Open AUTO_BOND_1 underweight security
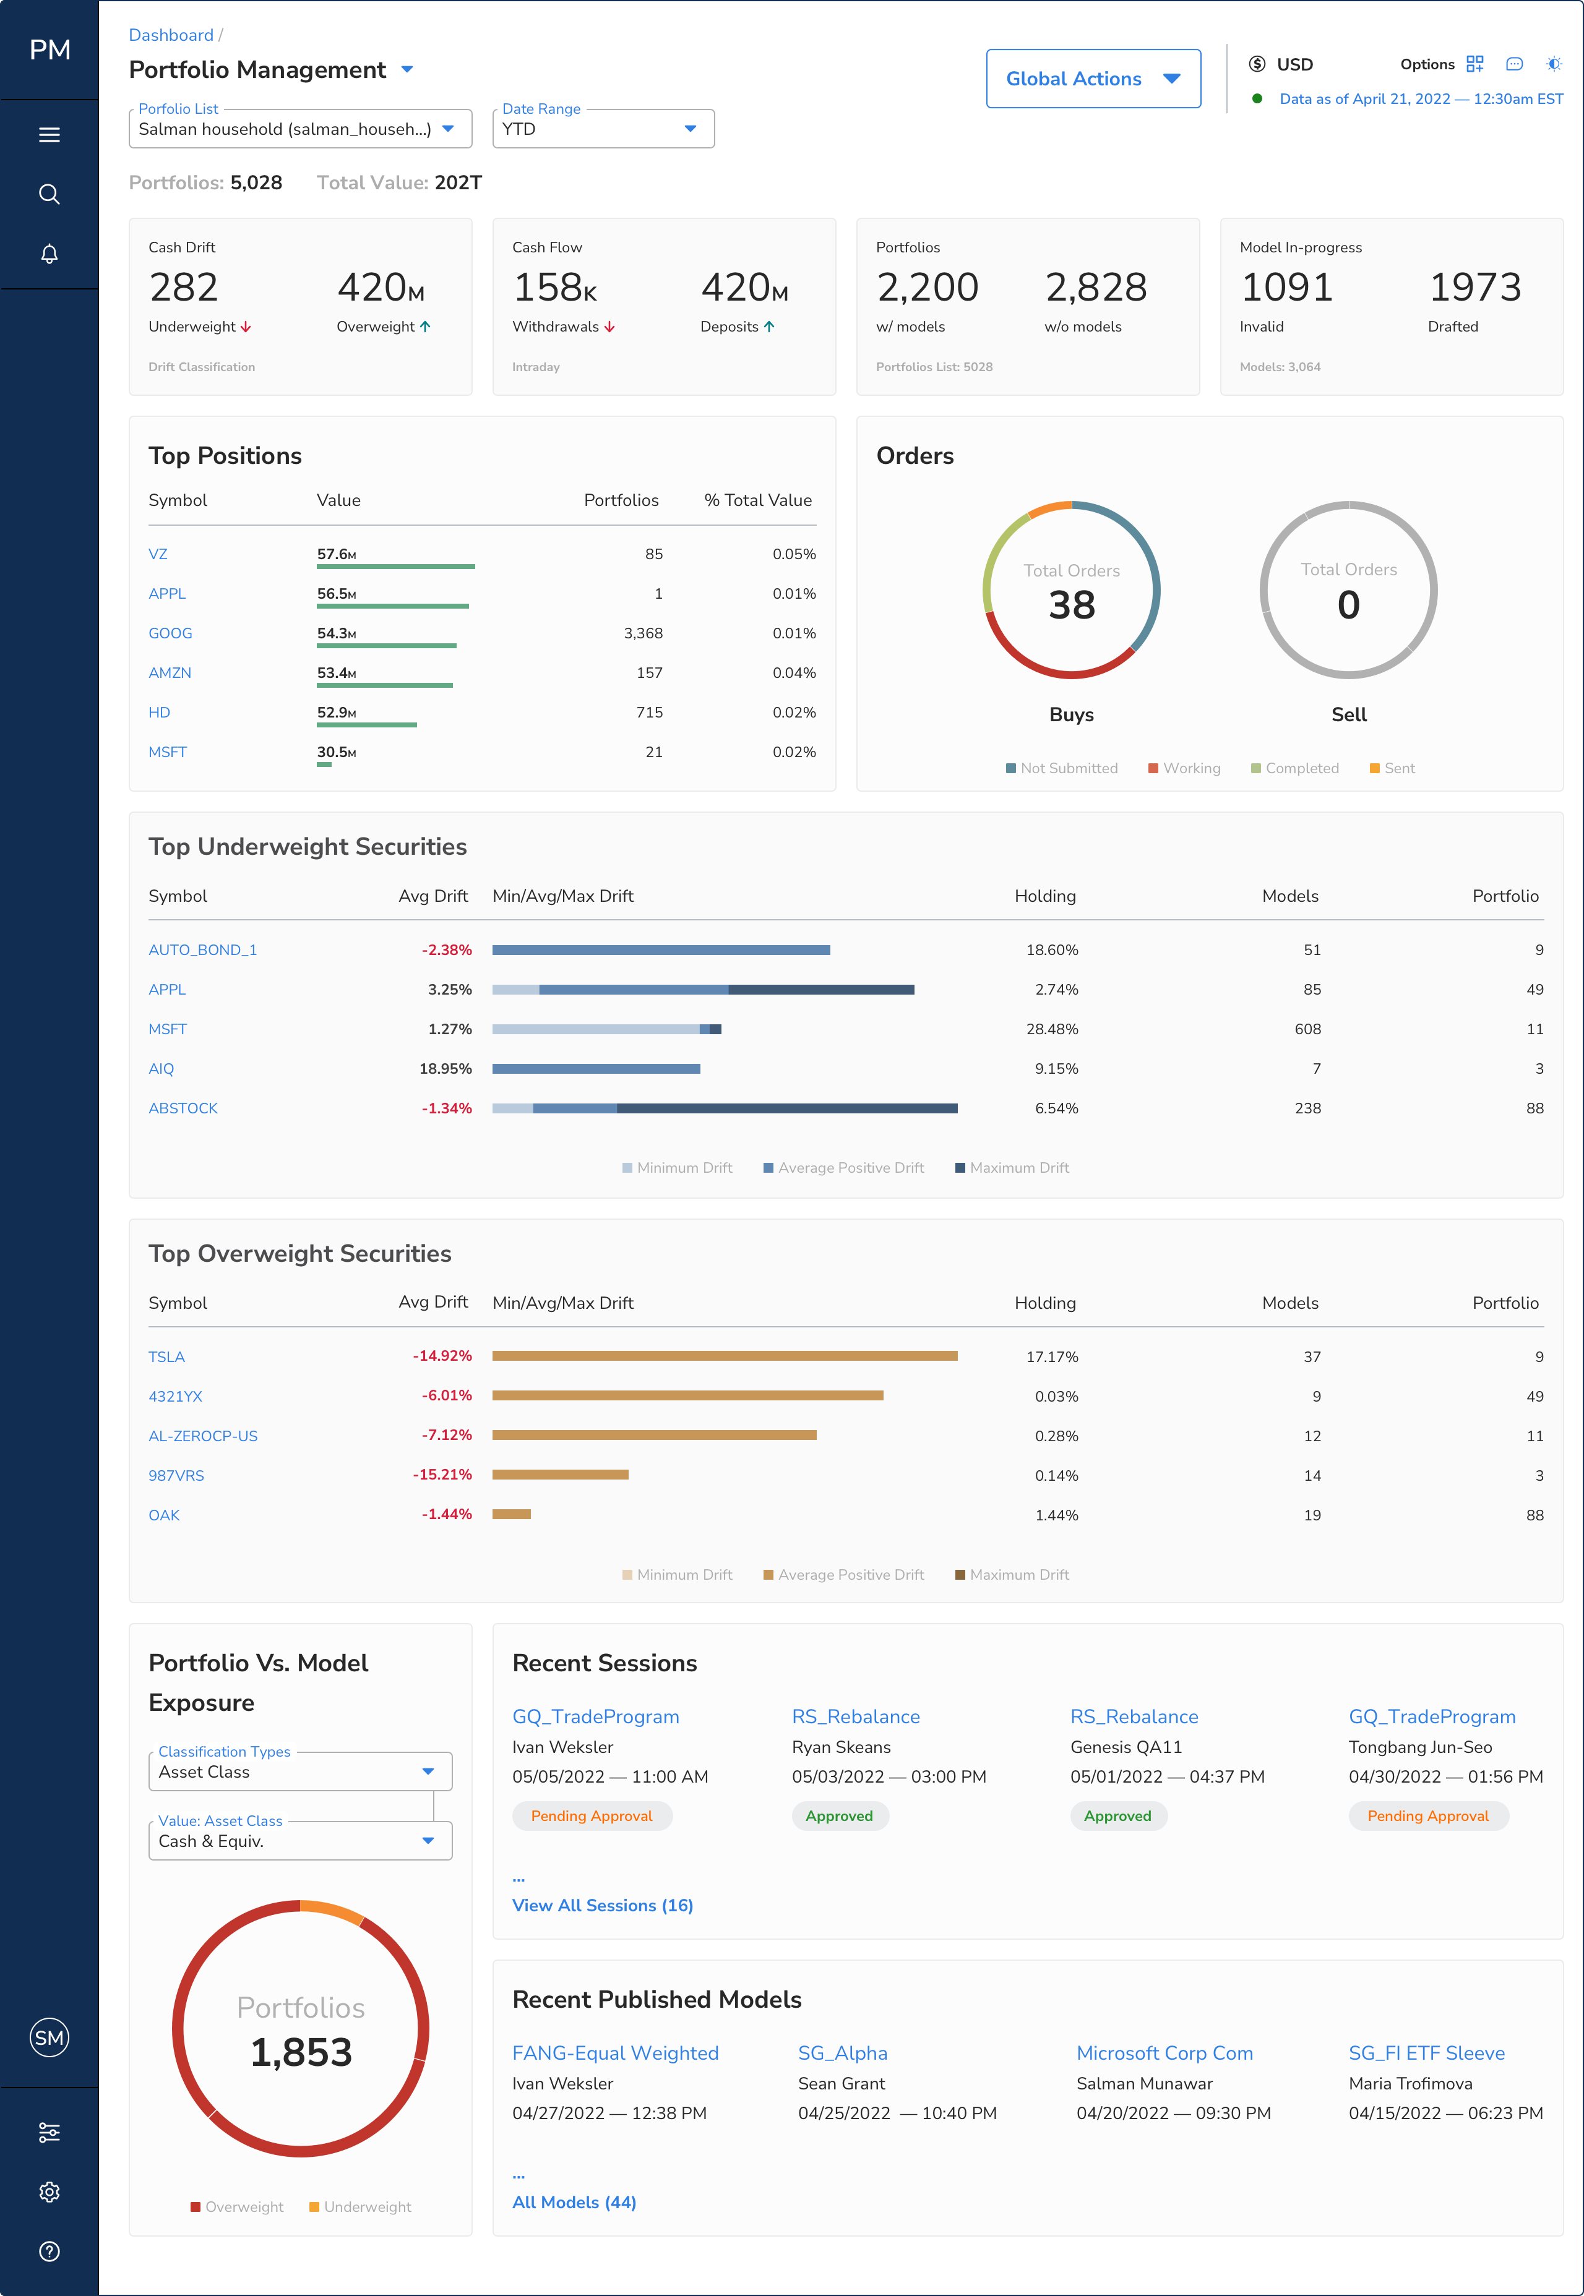 click(x=202, y=951)
